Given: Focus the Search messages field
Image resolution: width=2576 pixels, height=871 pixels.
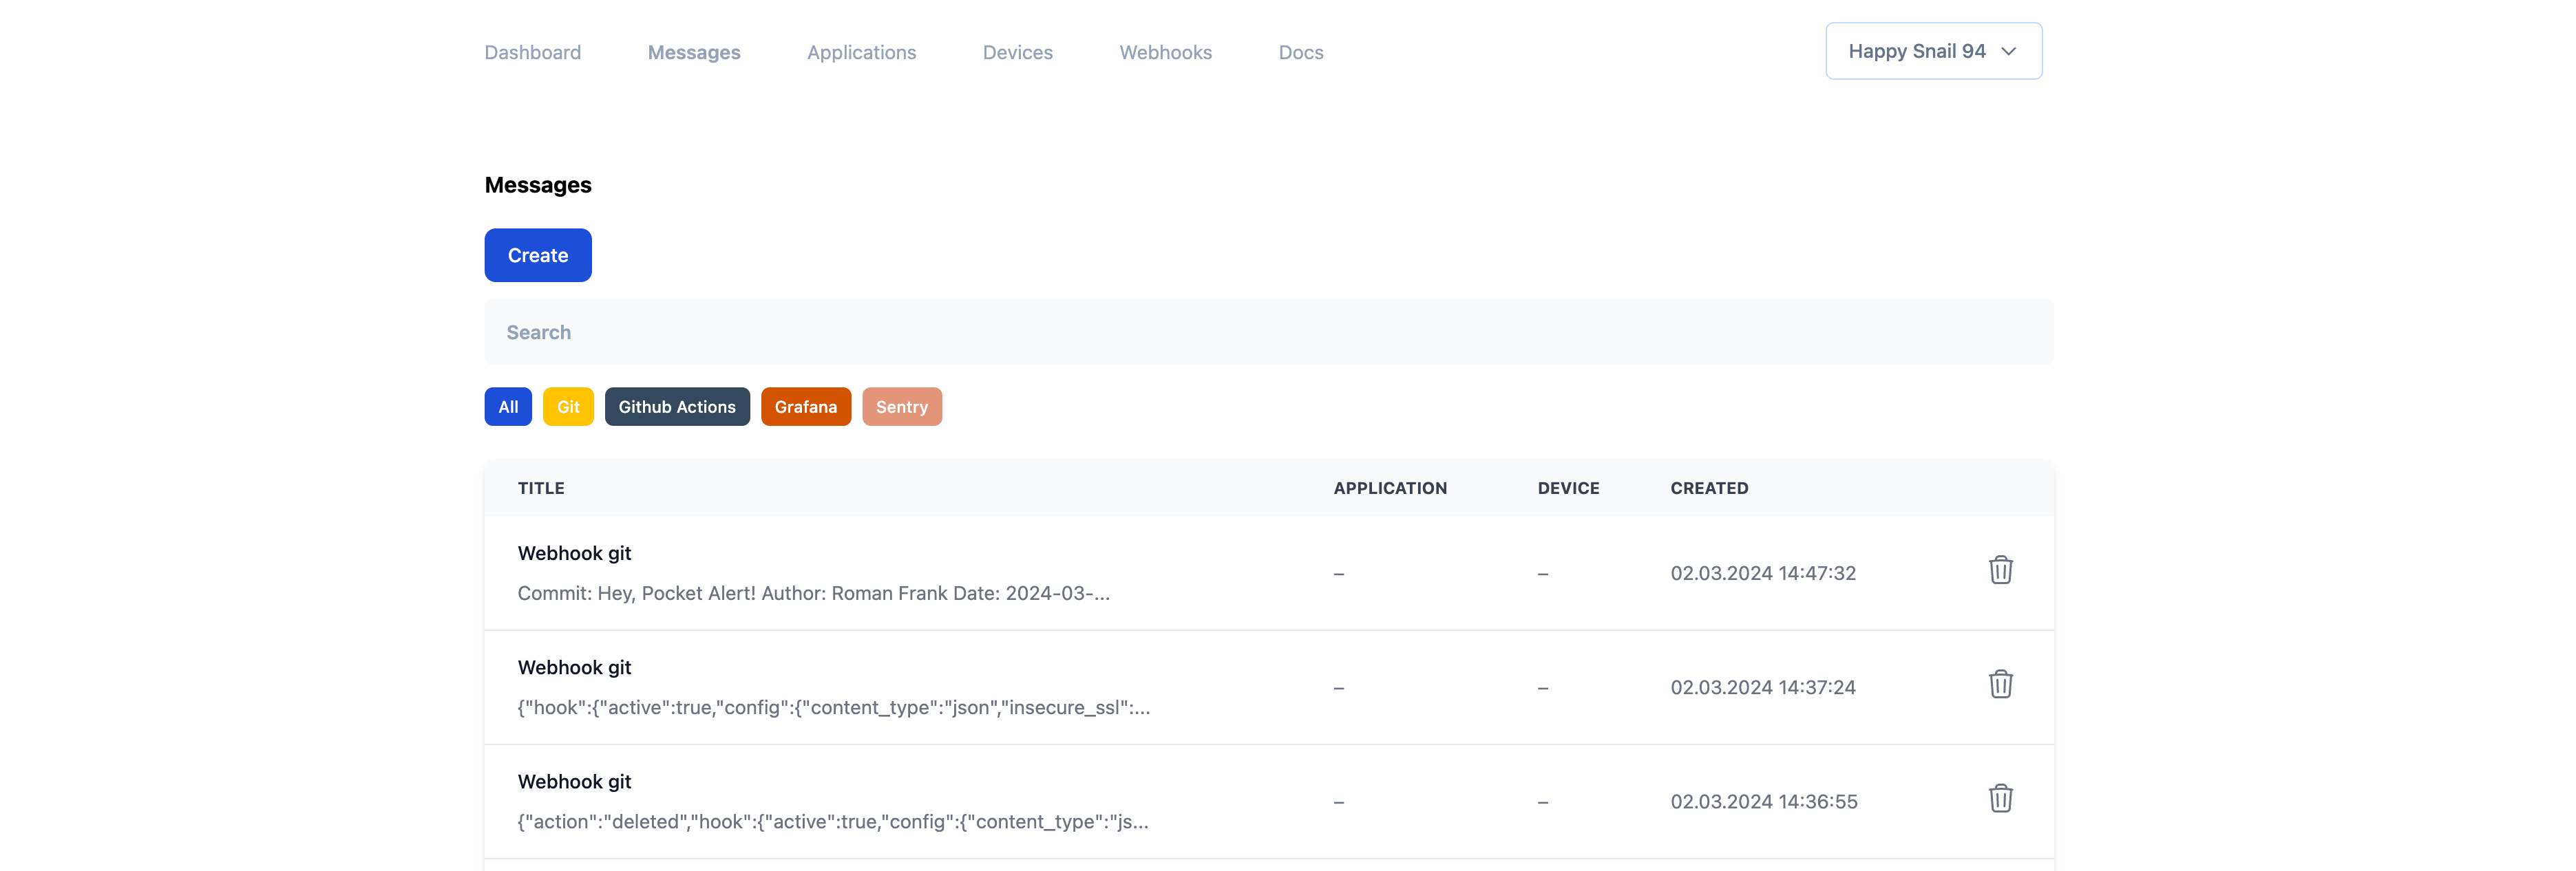Looking at the screenshot, I should click(1269, 332).
